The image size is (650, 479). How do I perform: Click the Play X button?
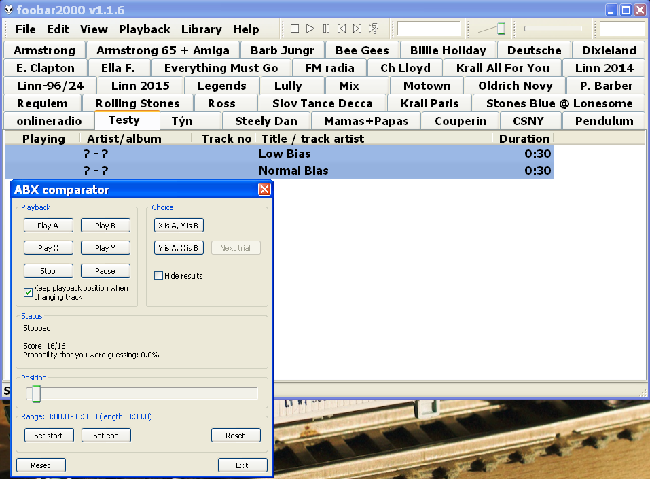click(x=48, y=247)
